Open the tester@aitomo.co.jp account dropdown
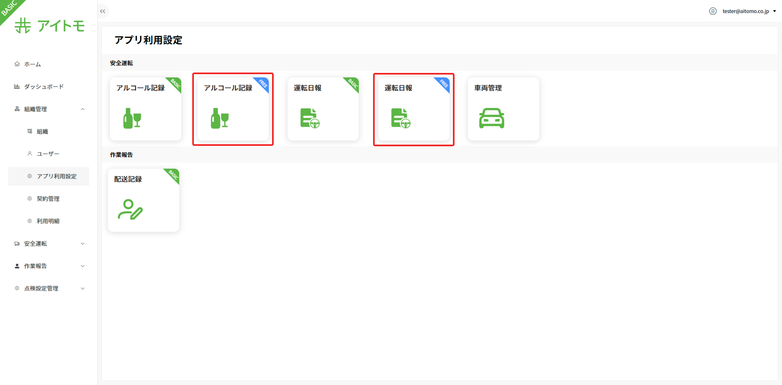This screenshot has height=385, width=782. point(749,11)
